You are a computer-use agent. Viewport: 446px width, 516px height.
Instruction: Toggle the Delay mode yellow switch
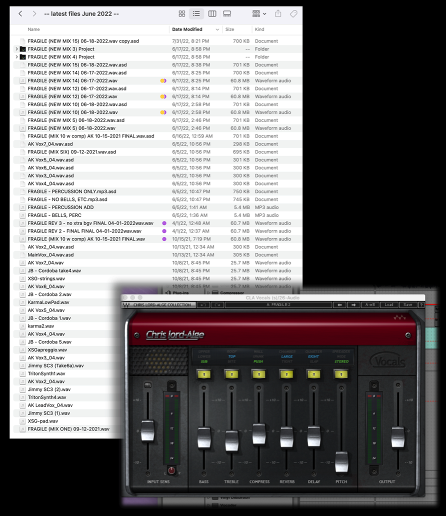point(313,374)
